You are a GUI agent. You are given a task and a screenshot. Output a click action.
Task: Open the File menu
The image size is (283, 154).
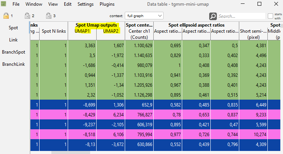(16, 4)
